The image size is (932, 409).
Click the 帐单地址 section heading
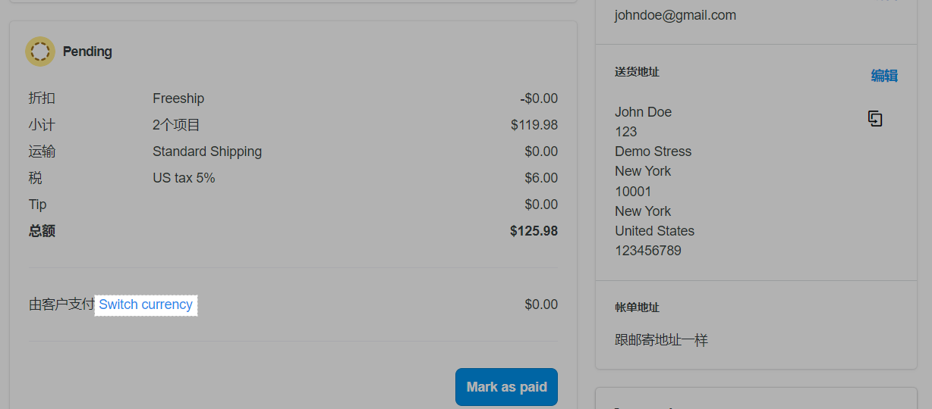[637, 308]
